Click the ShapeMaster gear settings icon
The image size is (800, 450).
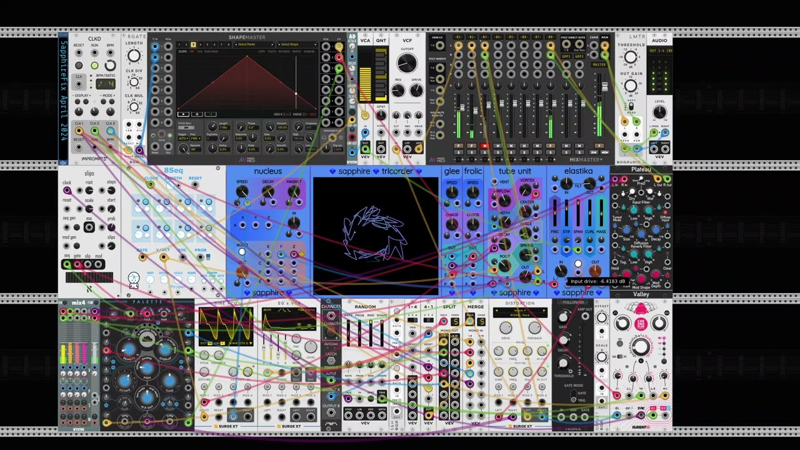tap(341, 137)
